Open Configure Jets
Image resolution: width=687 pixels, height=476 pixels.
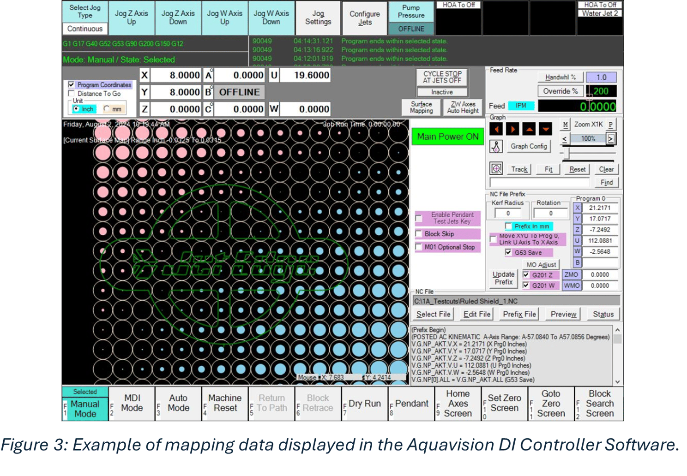coord(365,18)
